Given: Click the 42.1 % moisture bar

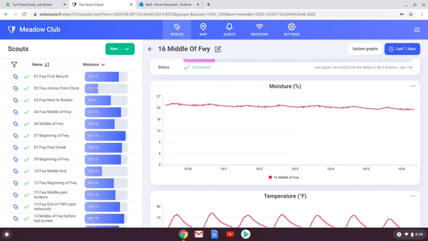Looking at the screenshot, I should coord(106,136).
